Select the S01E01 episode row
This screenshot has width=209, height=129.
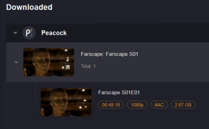click(108, 102)
